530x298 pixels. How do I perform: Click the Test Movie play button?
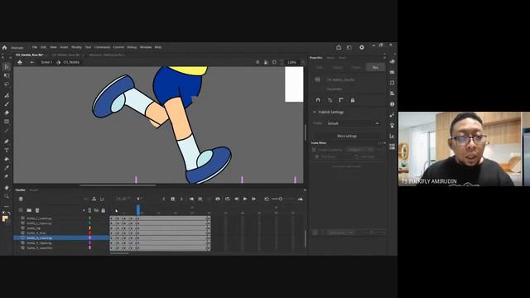coord(362,48)
